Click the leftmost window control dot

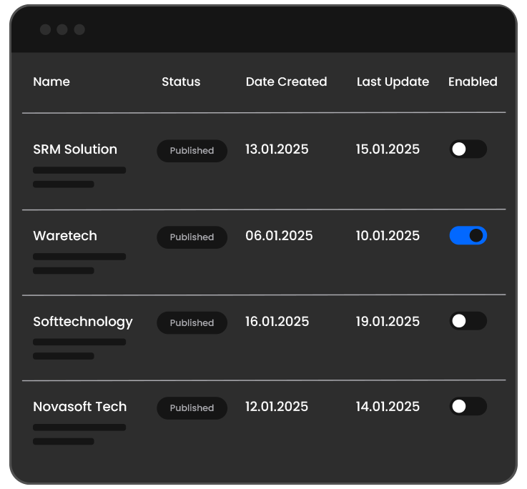[45, 29]
